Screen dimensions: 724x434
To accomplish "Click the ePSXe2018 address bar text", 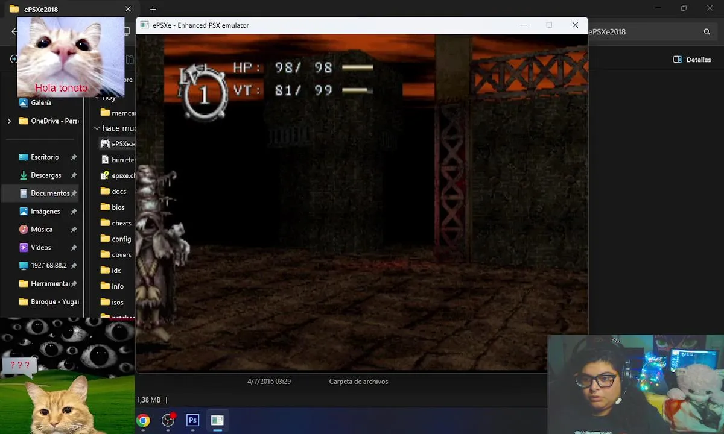I will [x=607, y=32].
